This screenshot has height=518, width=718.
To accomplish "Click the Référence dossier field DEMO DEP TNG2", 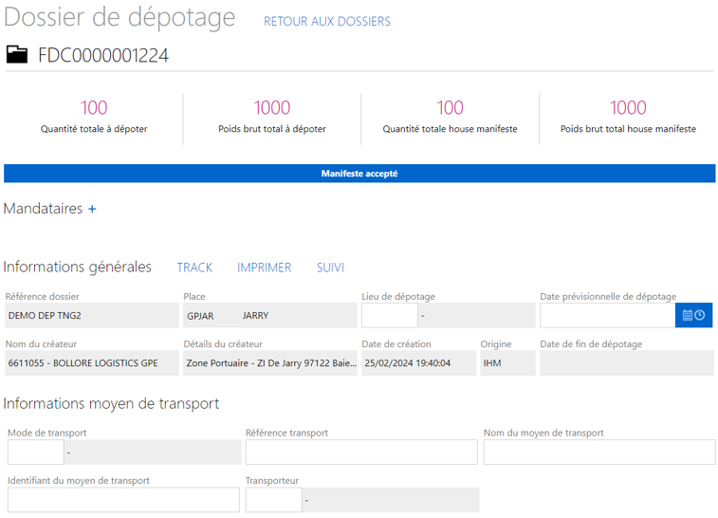I will (x=92, y=315).
